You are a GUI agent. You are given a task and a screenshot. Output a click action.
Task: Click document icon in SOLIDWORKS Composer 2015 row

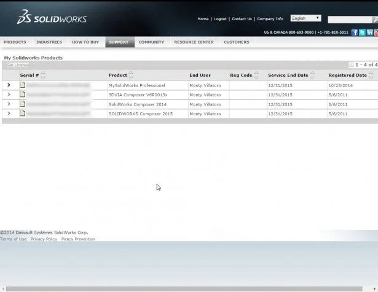23,113
